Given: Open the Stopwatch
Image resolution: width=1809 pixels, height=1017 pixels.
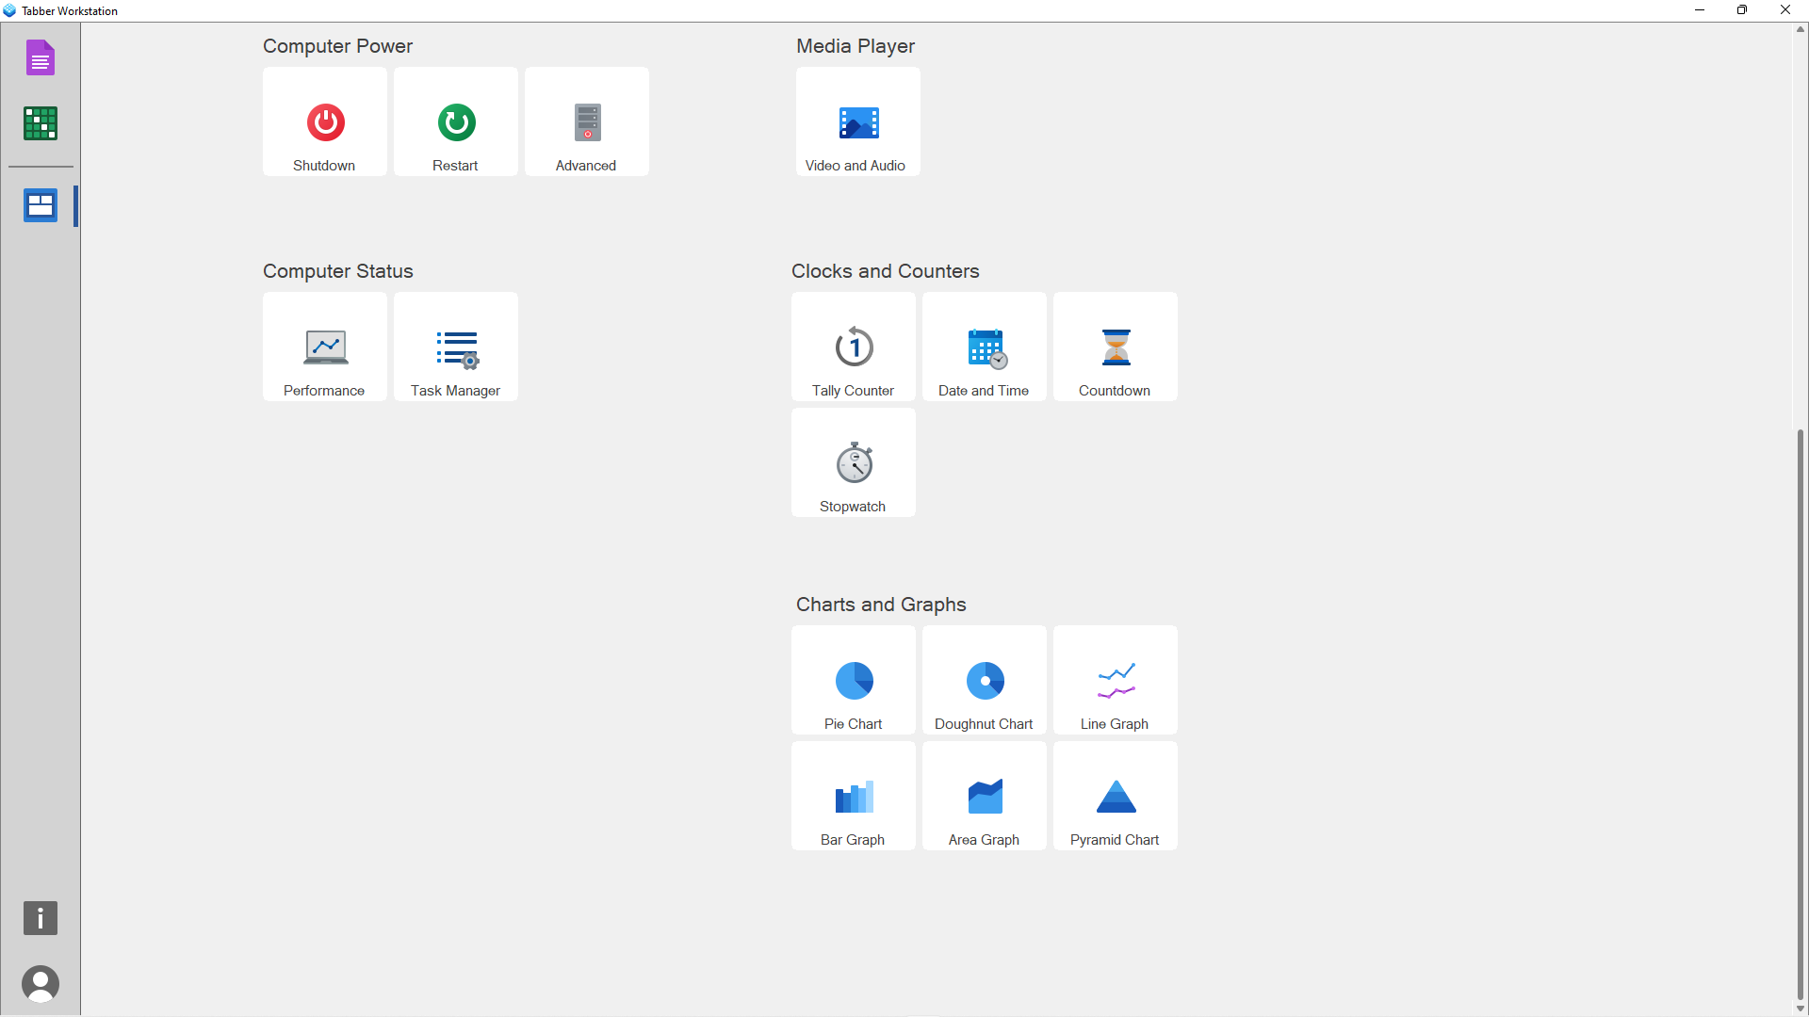Looking at the screenshot, I should click(x=853, y=461).
